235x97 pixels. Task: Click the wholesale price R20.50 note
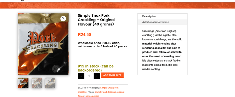coord(102,45)
